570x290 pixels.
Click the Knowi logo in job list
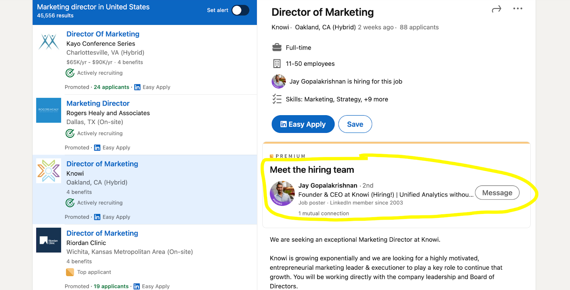tap(49, 171)
